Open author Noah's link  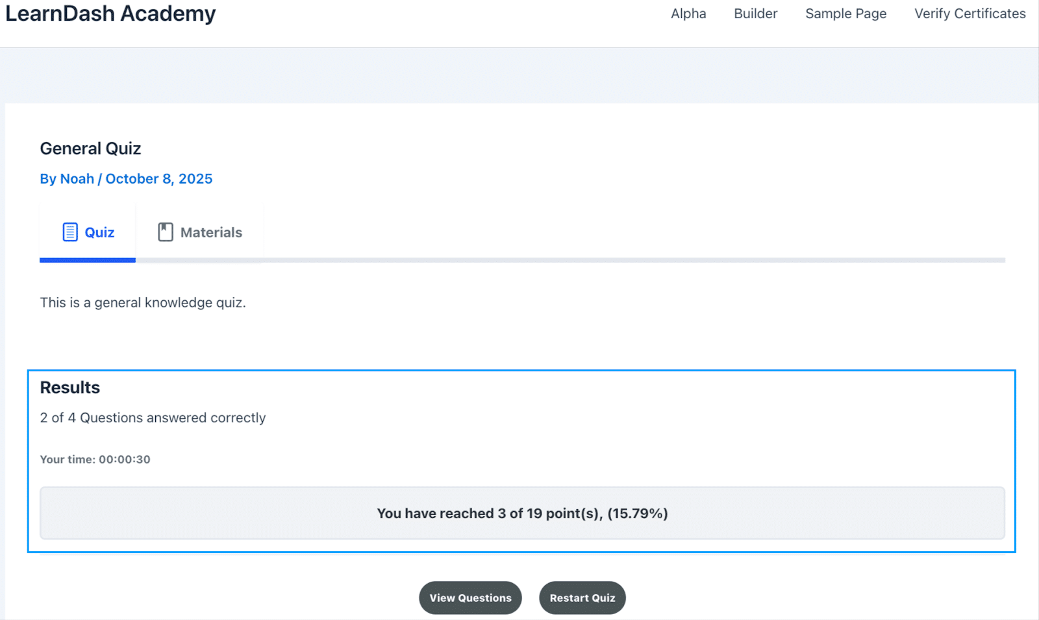(77, 179)
